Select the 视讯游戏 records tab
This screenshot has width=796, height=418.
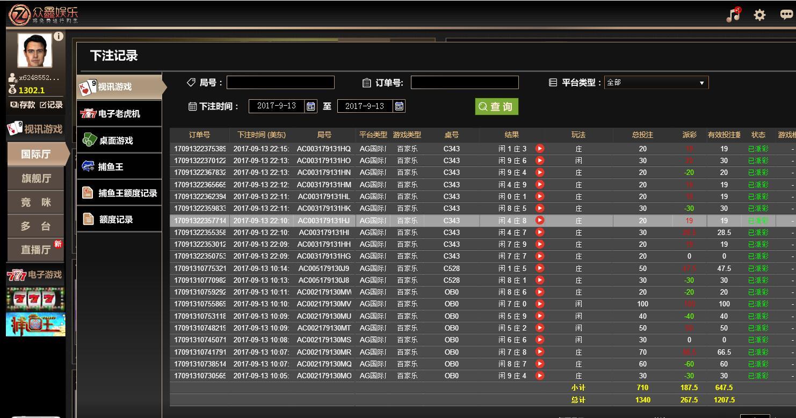click(x=119, y=87)
